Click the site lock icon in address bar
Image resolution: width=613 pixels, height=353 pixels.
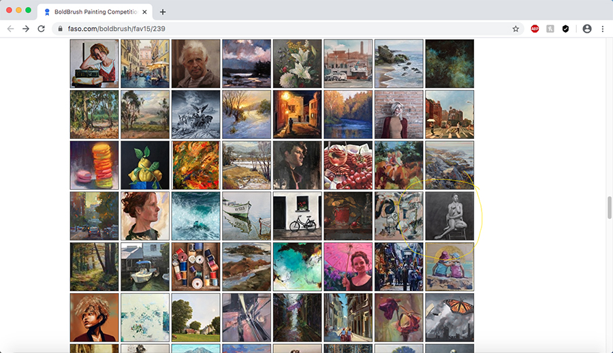60,29
